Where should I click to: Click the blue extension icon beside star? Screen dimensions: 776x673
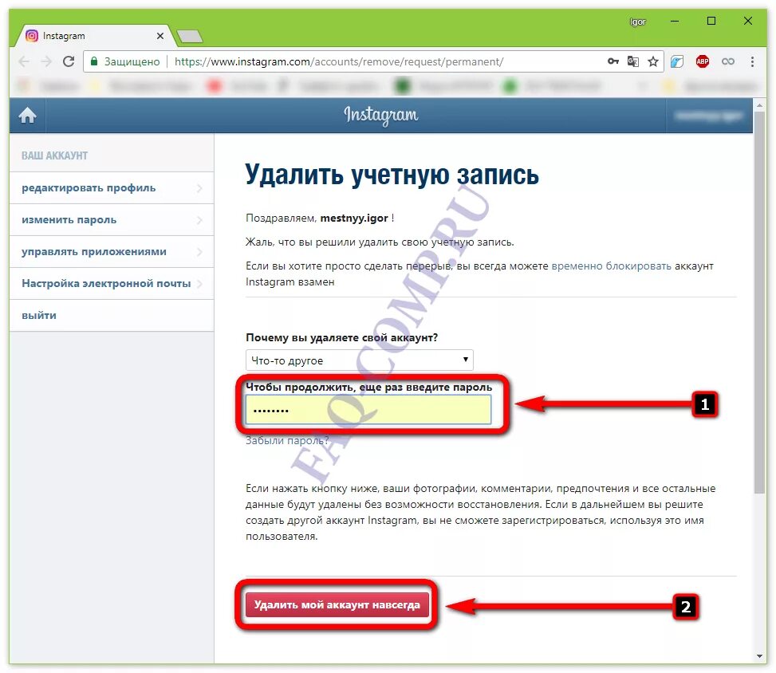click(677, 61)
